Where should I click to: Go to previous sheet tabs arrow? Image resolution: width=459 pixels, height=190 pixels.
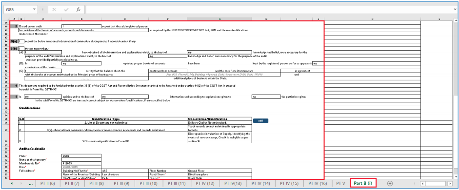[x=12, y=183]
